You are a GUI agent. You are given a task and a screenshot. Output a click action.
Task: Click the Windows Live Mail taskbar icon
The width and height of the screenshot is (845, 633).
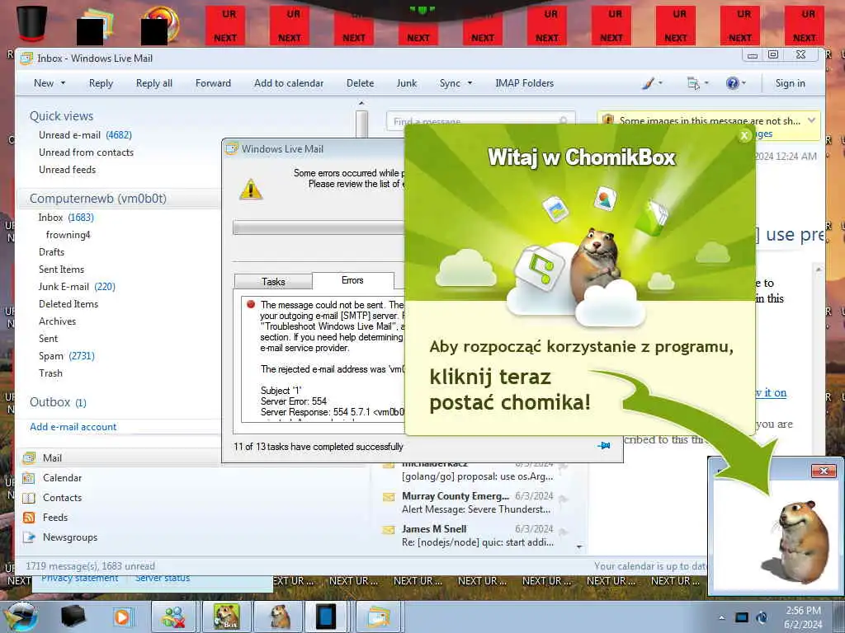click(x=378, y=617)
